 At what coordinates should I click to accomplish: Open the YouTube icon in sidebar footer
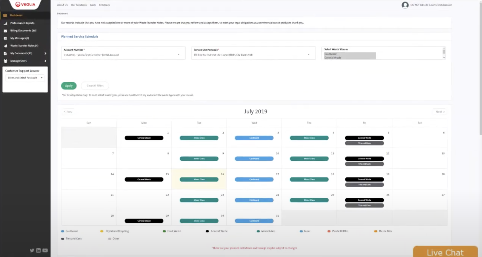tap(45, 250)
